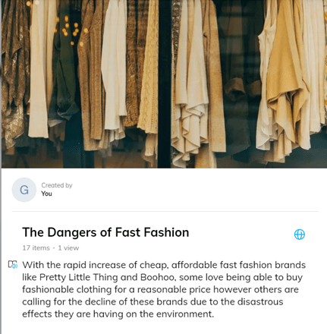Click the divider line under the creator row
Screen dimensions: 327x334
coord(165,211)
